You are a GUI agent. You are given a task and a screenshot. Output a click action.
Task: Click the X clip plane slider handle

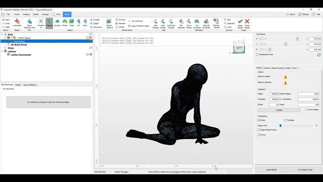(297, 39)
